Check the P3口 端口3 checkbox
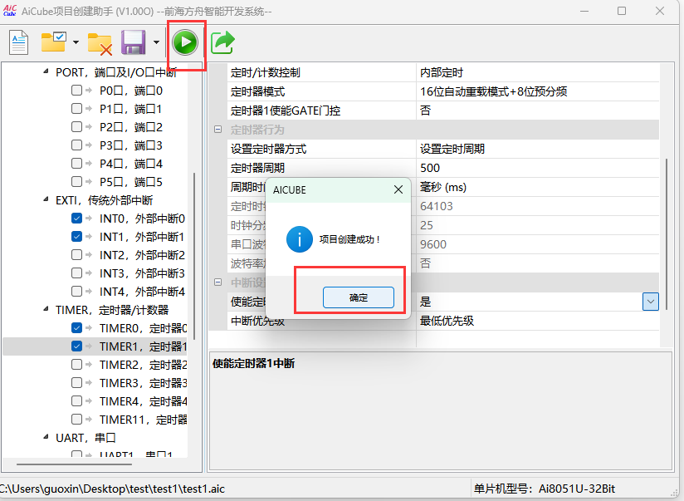This screenshot has height=501, width=684. [x=76, y=145]
